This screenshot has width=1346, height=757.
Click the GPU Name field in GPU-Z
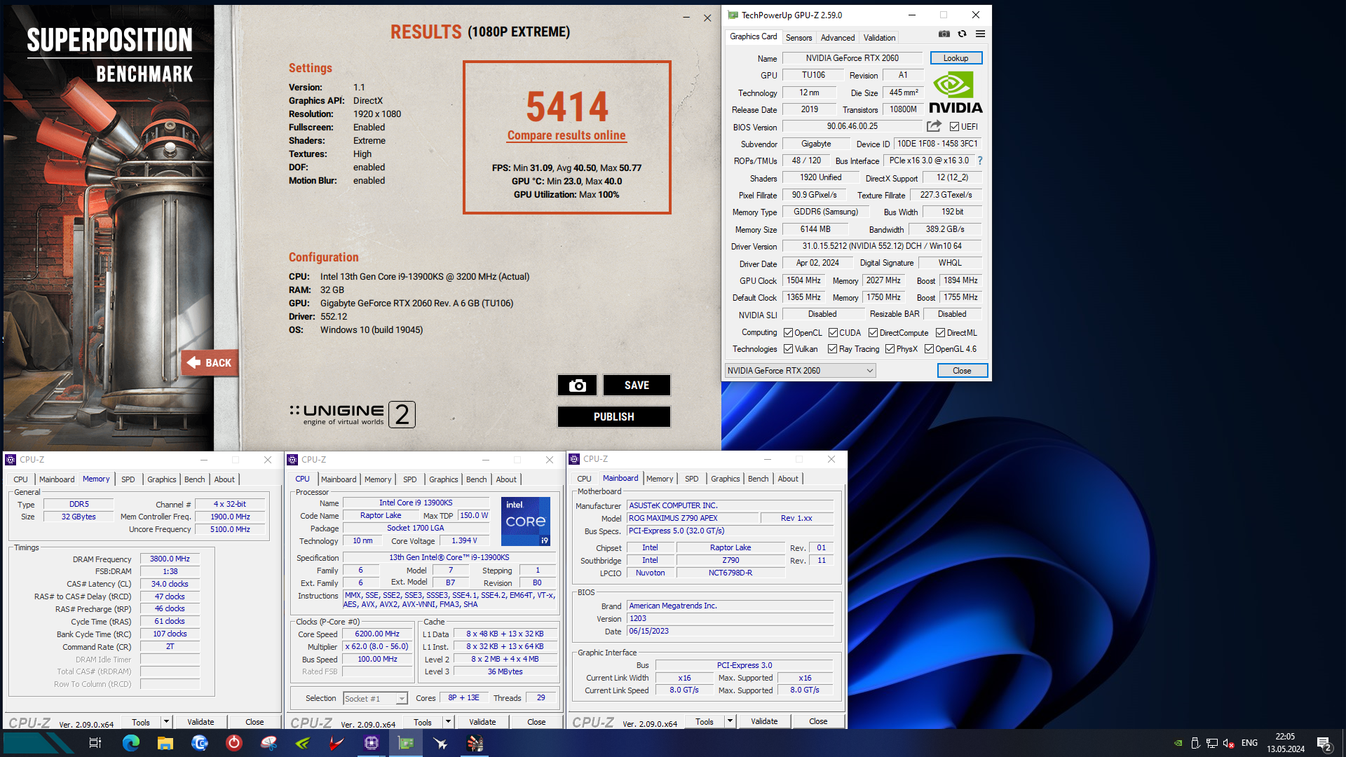coord(852,58)
